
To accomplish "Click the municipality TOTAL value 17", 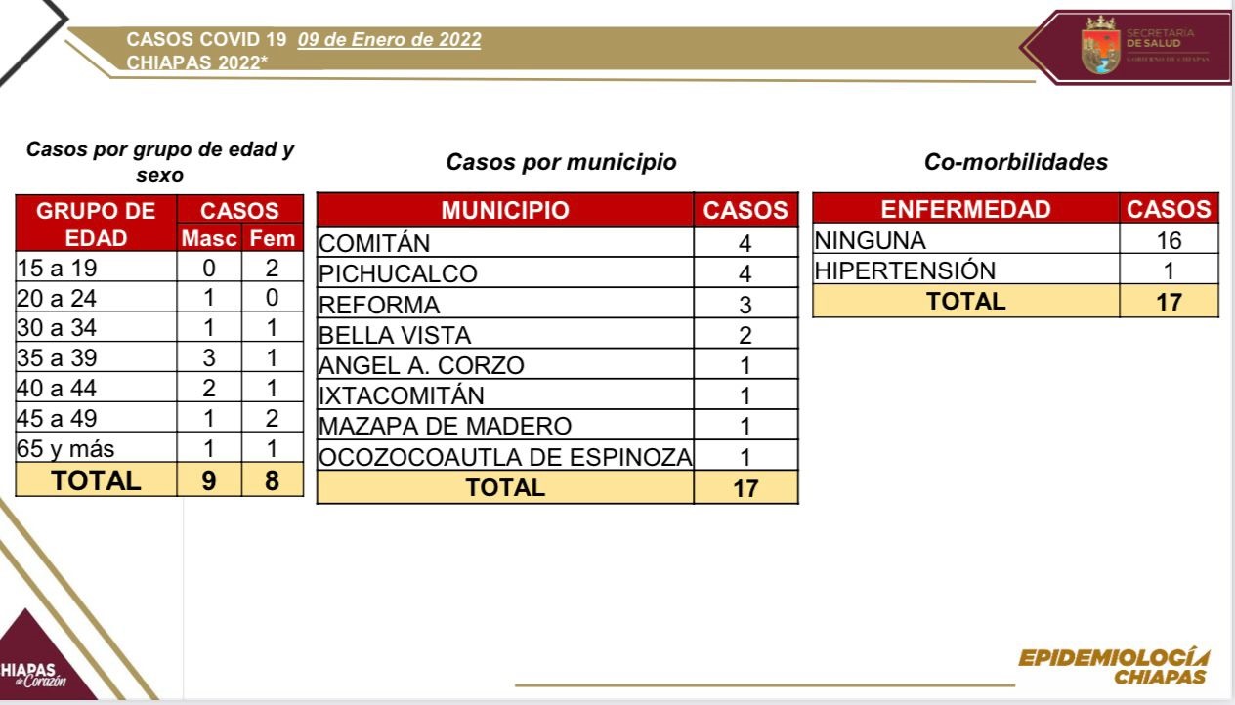I will click(745, 487).
